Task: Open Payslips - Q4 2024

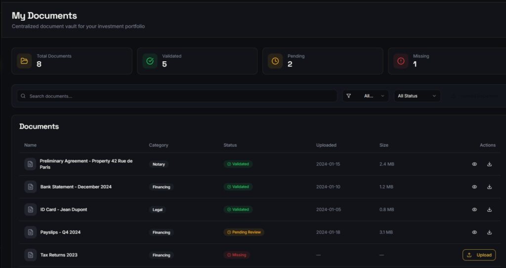Action: (60, 232)
